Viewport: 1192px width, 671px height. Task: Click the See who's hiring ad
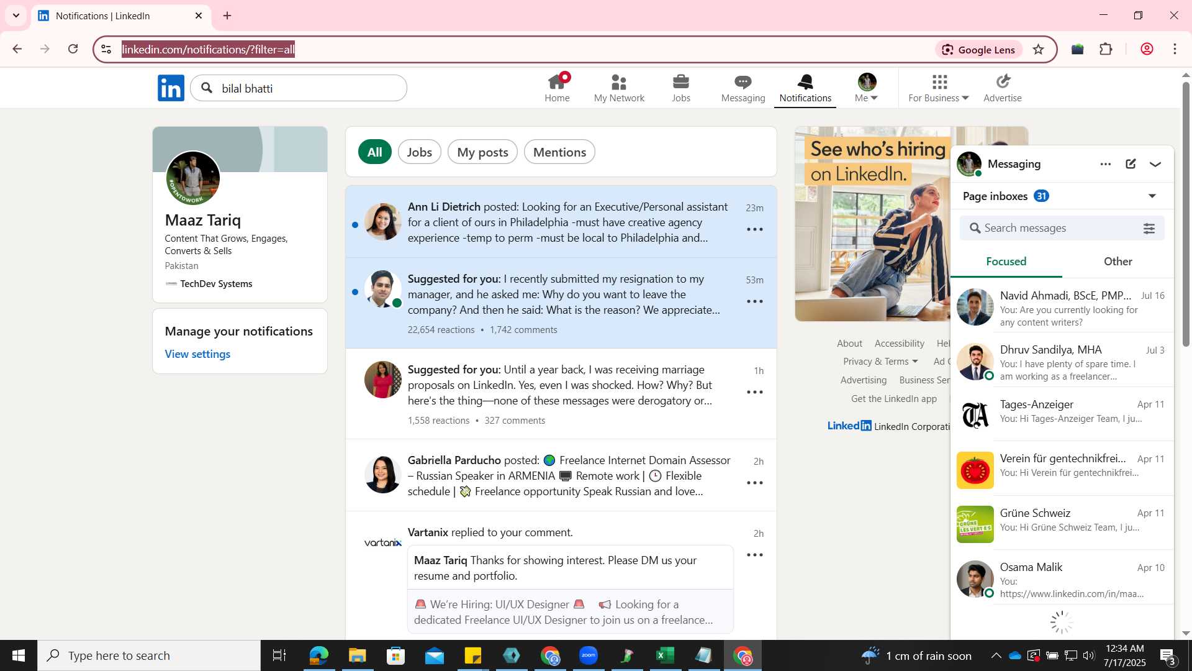point(872,224)
